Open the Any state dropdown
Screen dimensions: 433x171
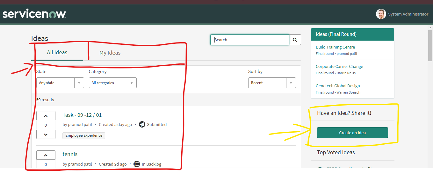click(60, 83)
